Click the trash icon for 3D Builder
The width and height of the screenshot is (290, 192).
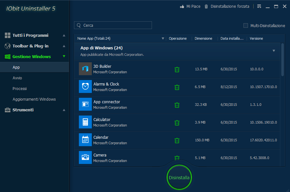177,69
